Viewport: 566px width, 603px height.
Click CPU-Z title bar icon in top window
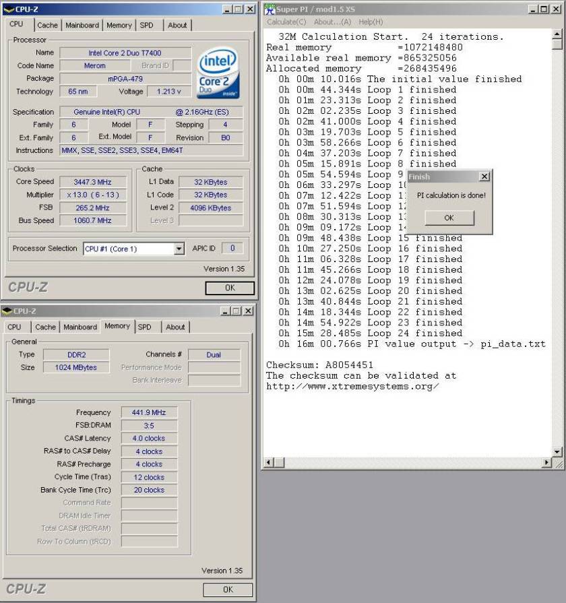coord(9,9)
